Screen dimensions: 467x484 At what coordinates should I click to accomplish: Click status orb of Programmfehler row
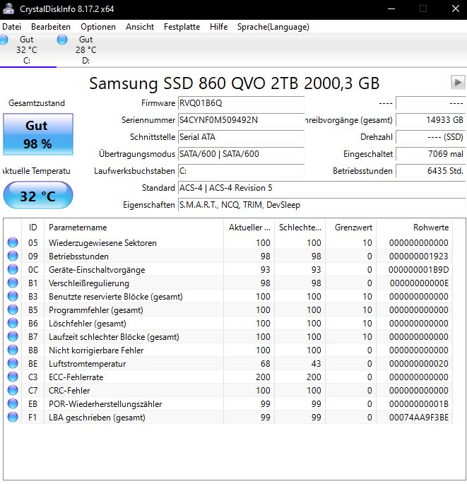(13, 309)
